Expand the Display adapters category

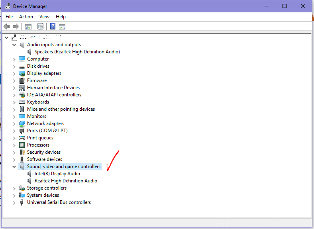14,74
